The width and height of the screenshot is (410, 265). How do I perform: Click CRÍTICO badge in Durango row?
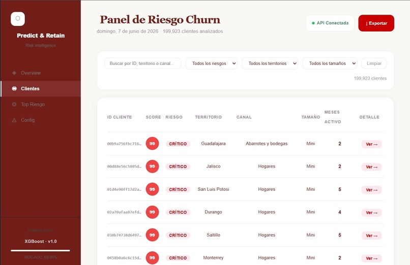coord(178,212)
